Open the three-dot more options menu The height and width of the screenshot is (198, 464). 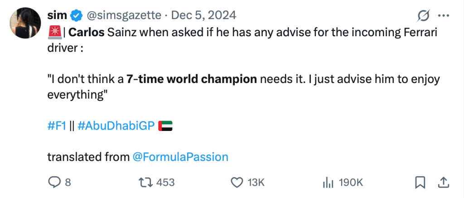[443, 15]
